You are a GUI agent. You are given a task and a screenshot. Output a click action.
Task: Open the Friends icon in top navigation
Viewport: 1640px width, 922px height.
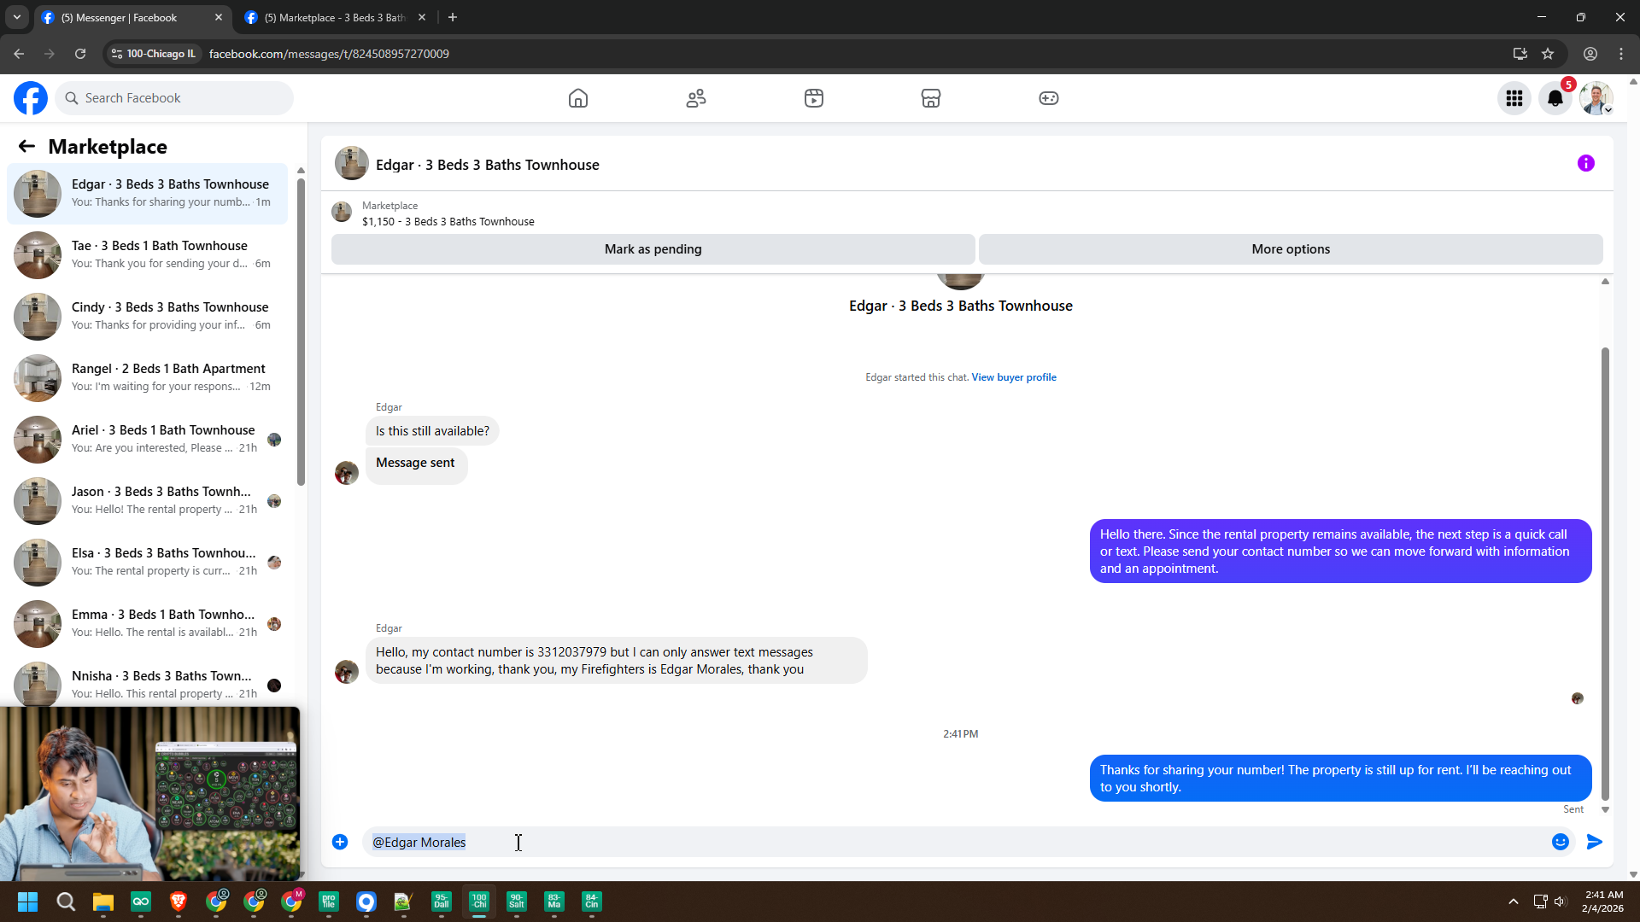coord(696,98)
